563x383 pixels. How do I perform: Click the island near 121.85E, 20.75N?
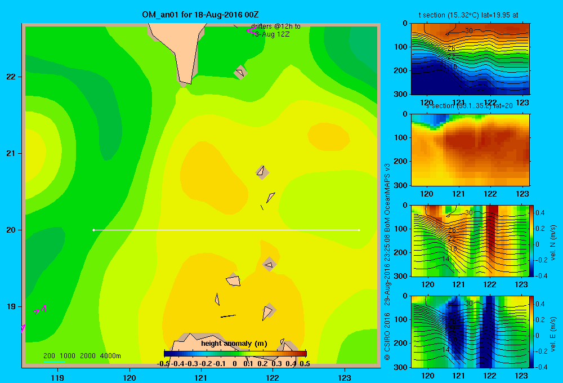[262, 172]
